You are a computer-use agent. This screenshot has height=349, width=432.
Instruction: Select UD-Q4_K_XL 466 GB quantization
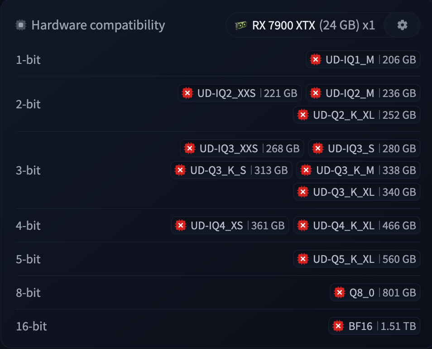357,226
